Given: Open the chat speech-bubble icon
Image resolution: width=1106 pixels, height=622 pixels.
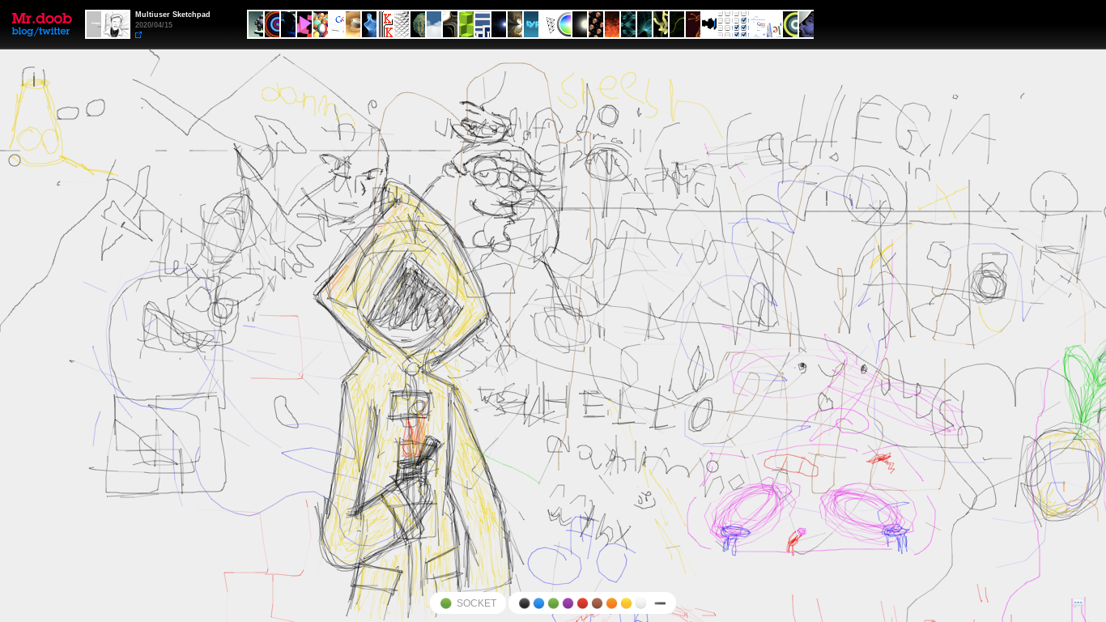Looking at the screenshot, I should 1078,603.
